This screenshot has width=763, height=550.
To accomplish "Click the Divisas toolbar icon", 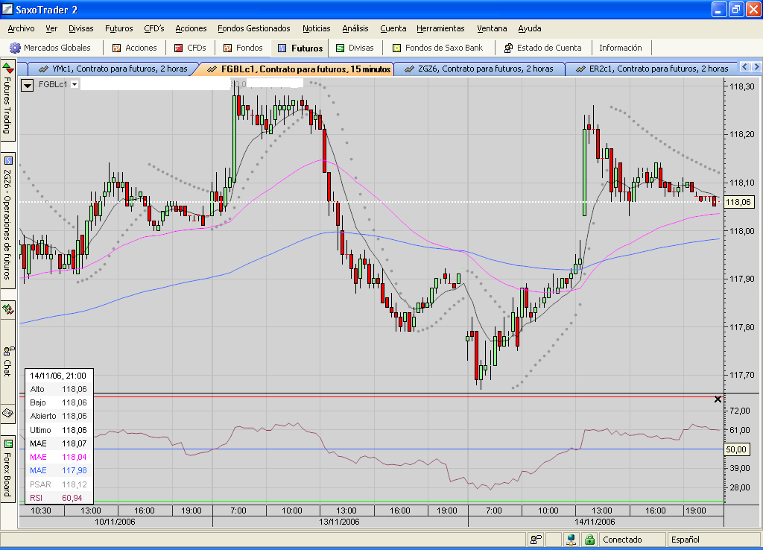I will point(340,48).
